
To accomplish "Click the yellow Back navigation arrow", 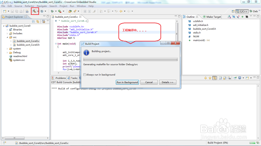I will click(x=121, y=11).
